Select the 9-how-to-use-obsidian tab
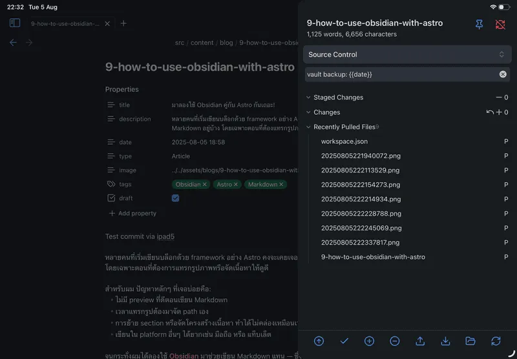 [x=65, y=23]
